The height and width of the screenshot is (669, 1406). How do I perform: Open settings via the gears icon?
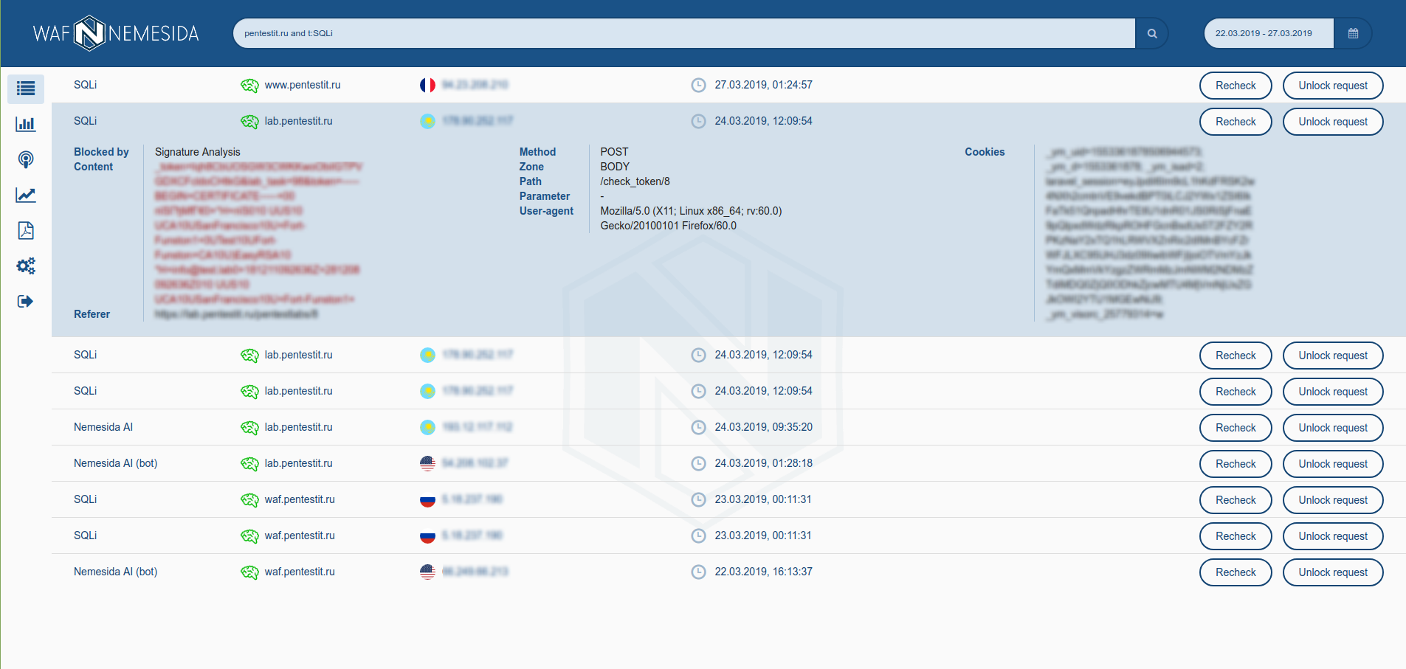[x=26, y=266]
